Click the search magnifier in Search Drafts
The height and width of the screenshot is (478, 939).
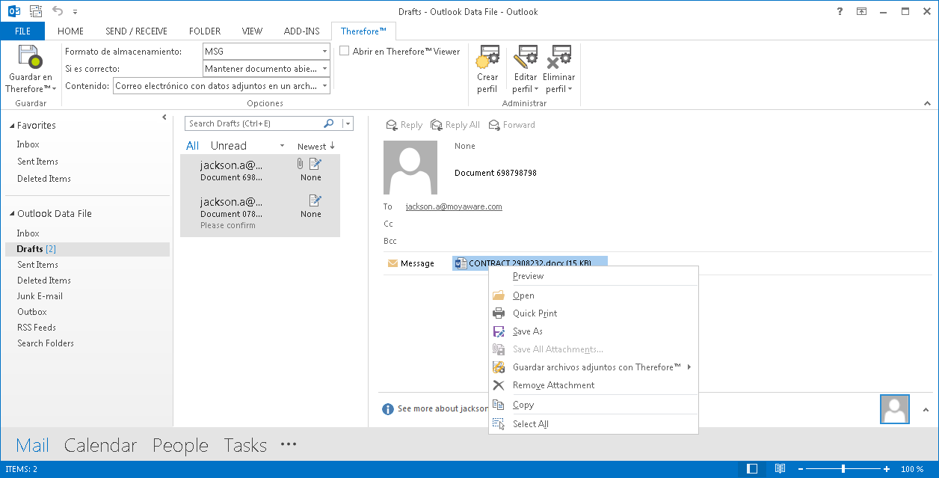pyautogui.click(x=329, y=123)
